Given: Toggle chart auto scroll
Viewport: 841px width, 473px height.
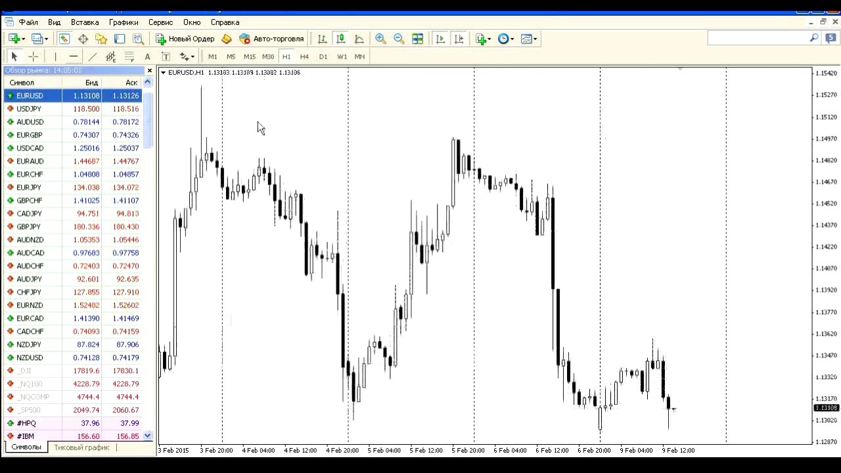Looking at the screenshot, I should click(440, 39).
